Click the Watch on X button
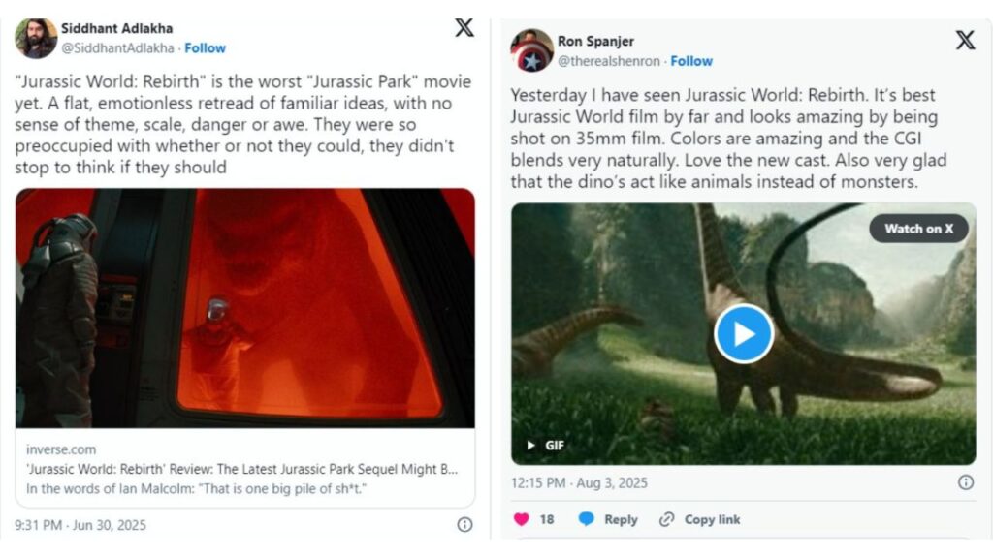Screen dimensions: 993x558 tap(917, 229)
